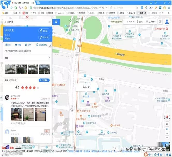Open a new tab beside 百度地图 tab
172x157 pixels.
(x=38, y=3)
